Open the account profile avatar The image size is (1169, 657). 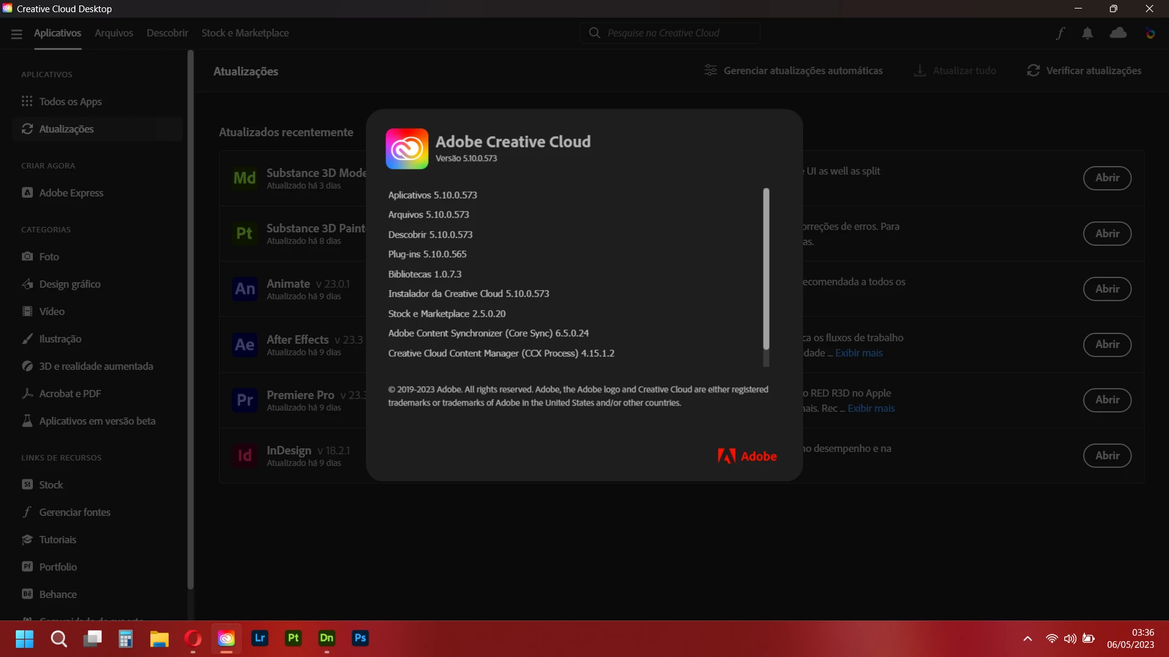click(1150, 33)
